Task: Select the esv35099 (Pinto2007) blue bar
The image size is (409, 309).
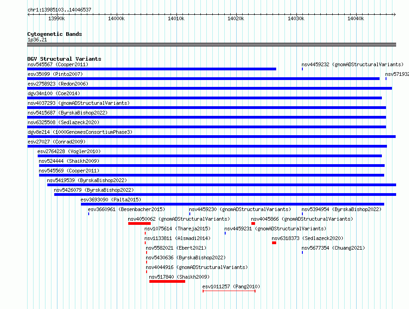Action: 204,79
